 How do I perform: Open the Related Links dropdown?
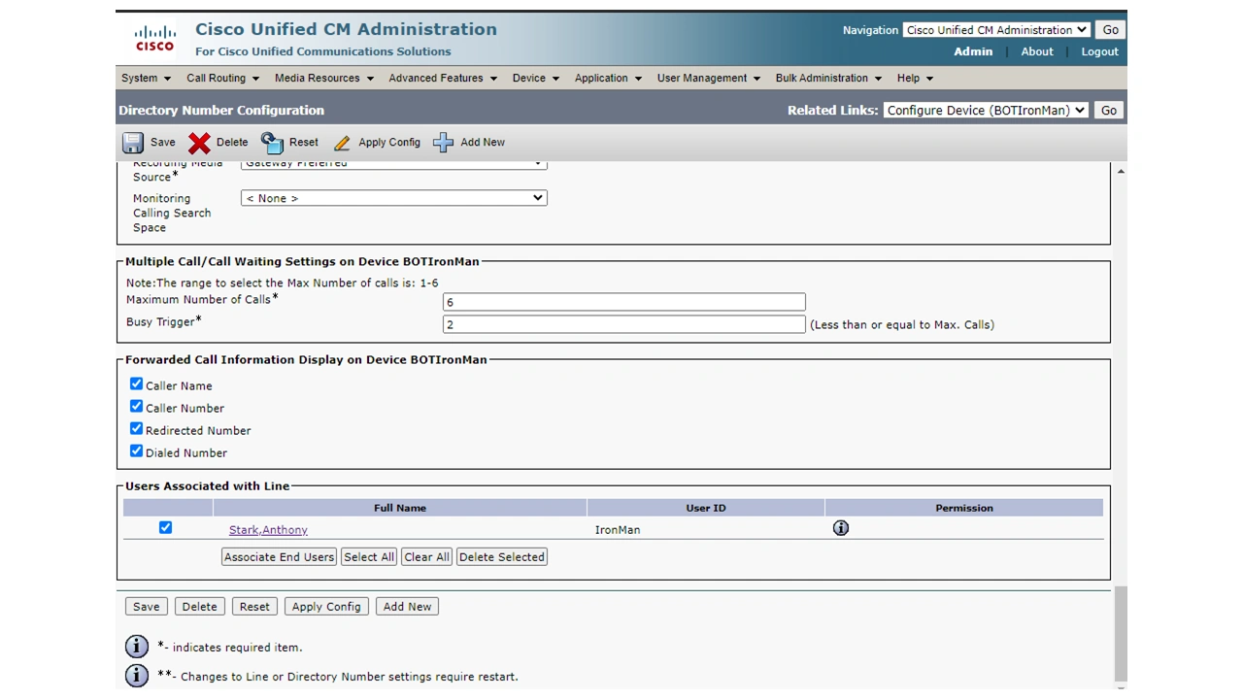[986, 111]
